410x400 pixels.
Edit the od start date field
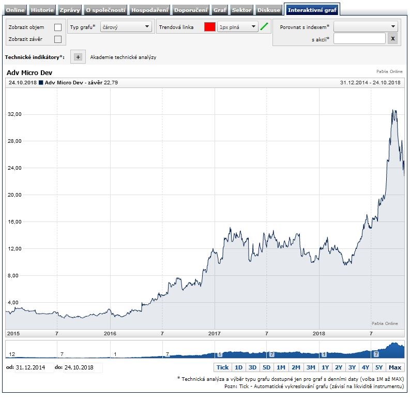click(x=34, y=367)
